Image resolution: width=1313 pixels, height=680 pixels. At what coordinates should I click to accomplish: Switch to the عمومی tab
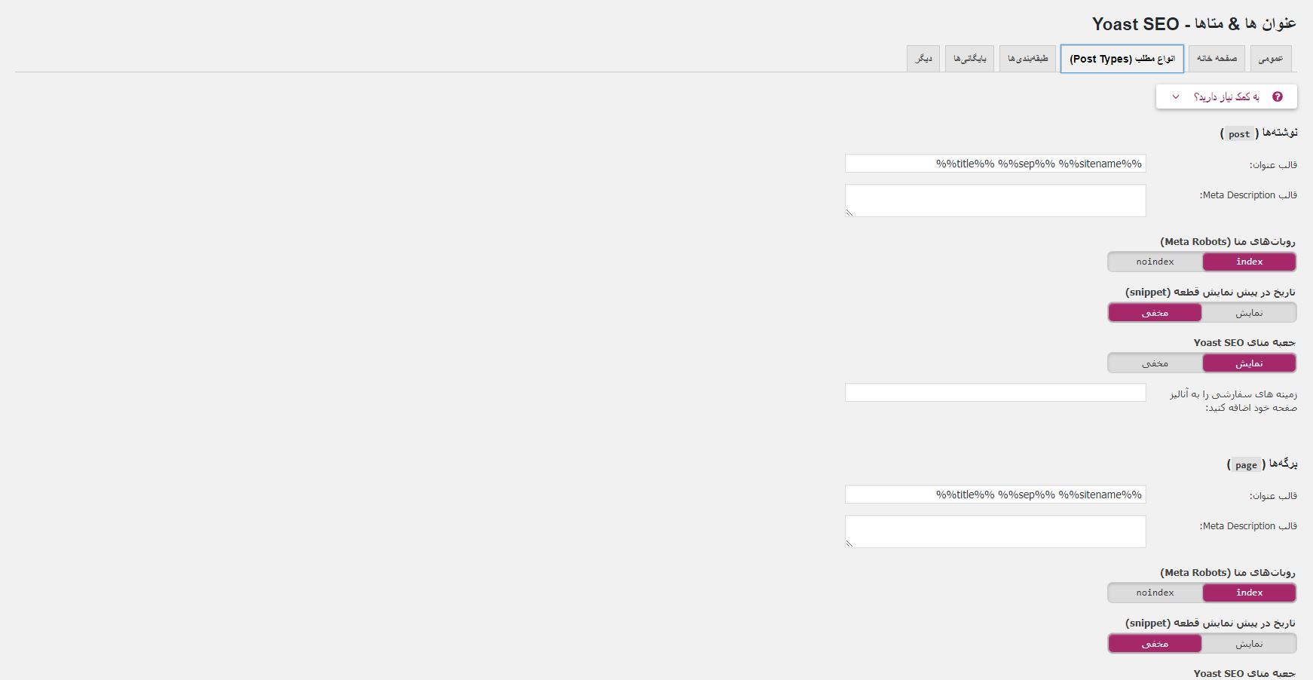(x=1271, y=59)
